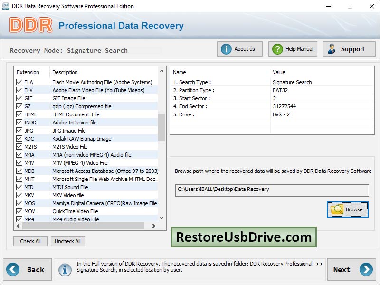The image size is (380, 285).
Task: Click the horizontal scroll right arrow
Action: coord(154,226)
